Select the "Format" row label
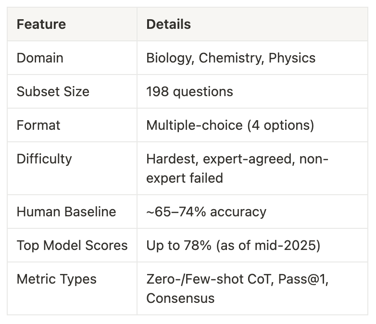 [38, 125]
